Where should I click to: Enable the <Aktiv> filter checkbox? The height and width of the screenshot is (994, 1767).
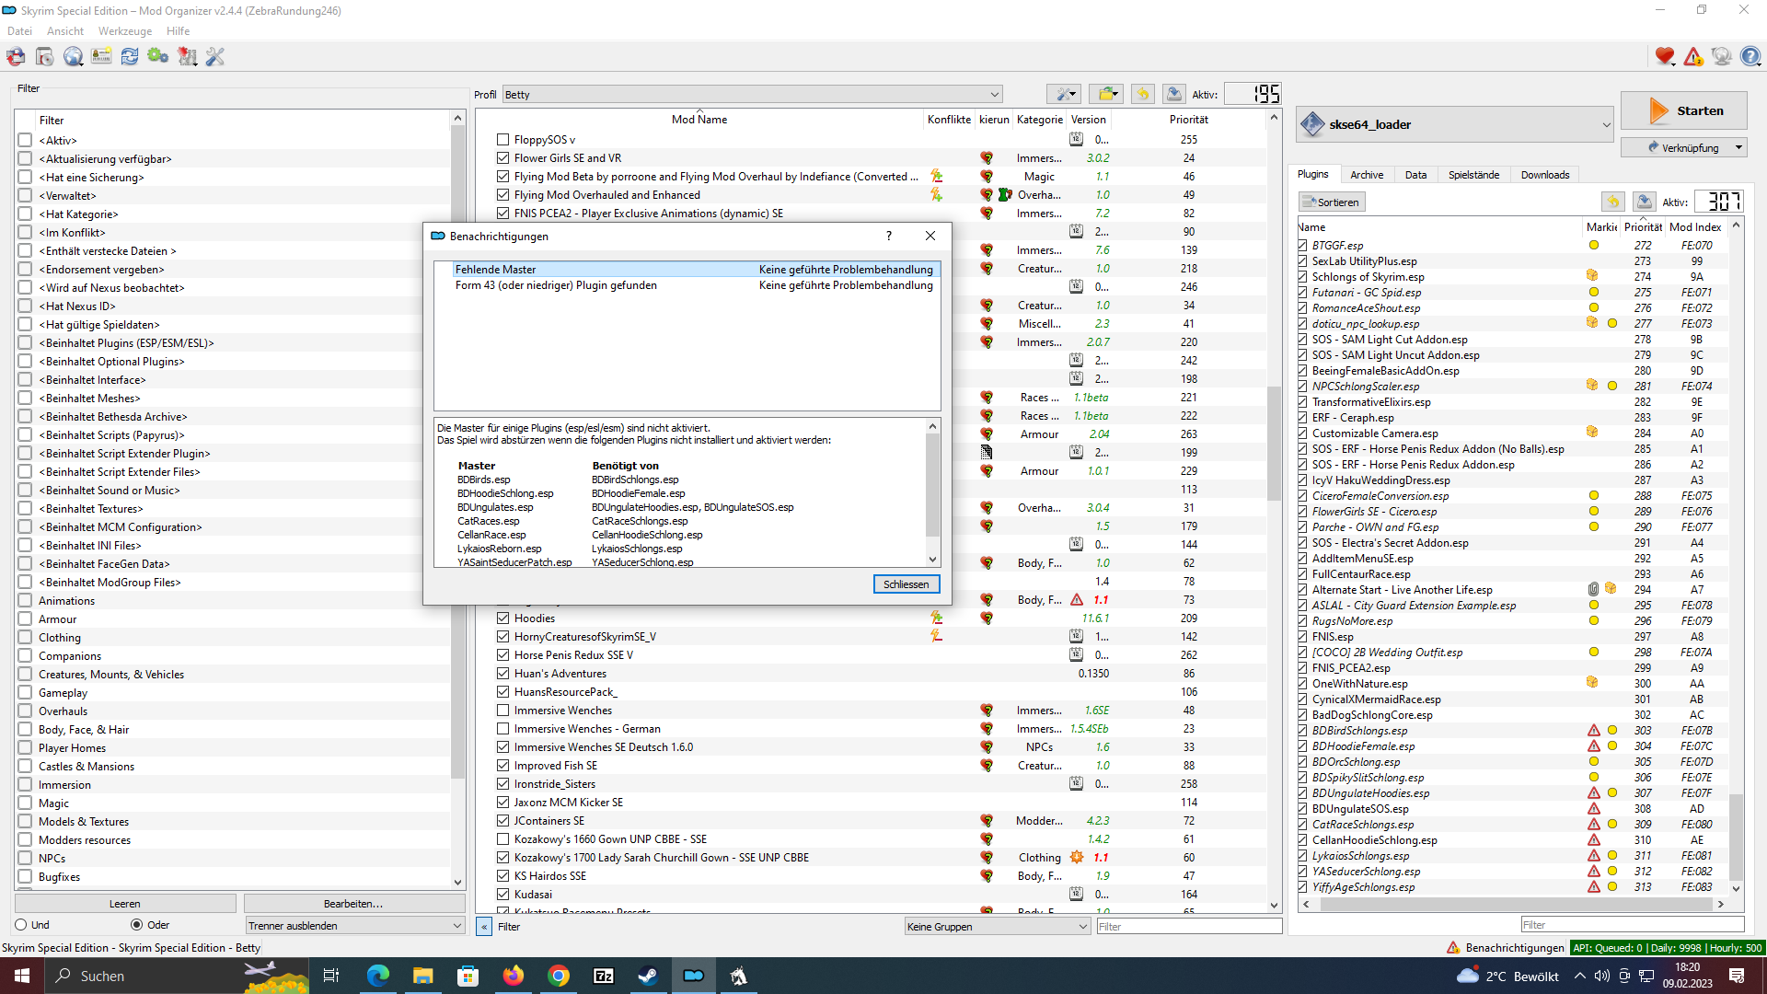pos(25,141)
